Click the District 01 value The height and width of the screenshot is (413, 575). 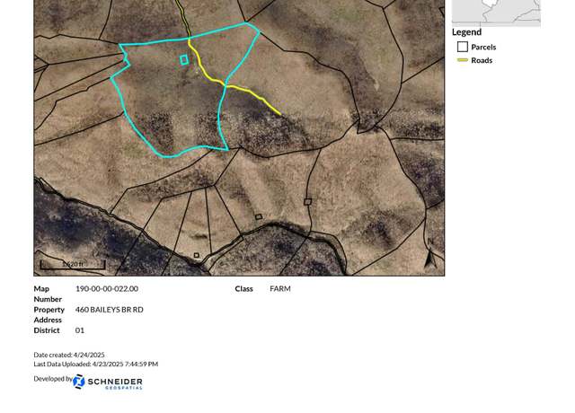(x=80, y=330)
